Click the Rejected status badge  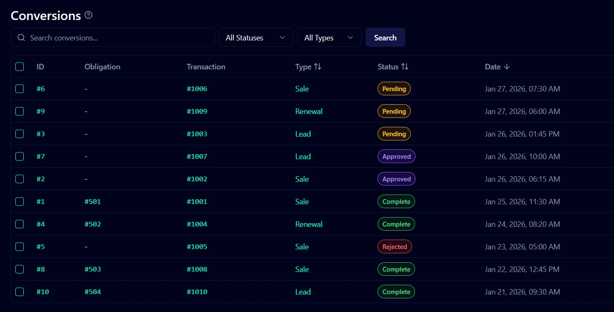395,246
